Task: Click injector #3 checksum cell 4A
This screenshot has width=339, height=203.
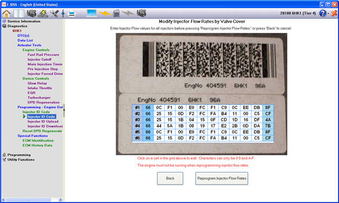Action: tap(268, 119)
